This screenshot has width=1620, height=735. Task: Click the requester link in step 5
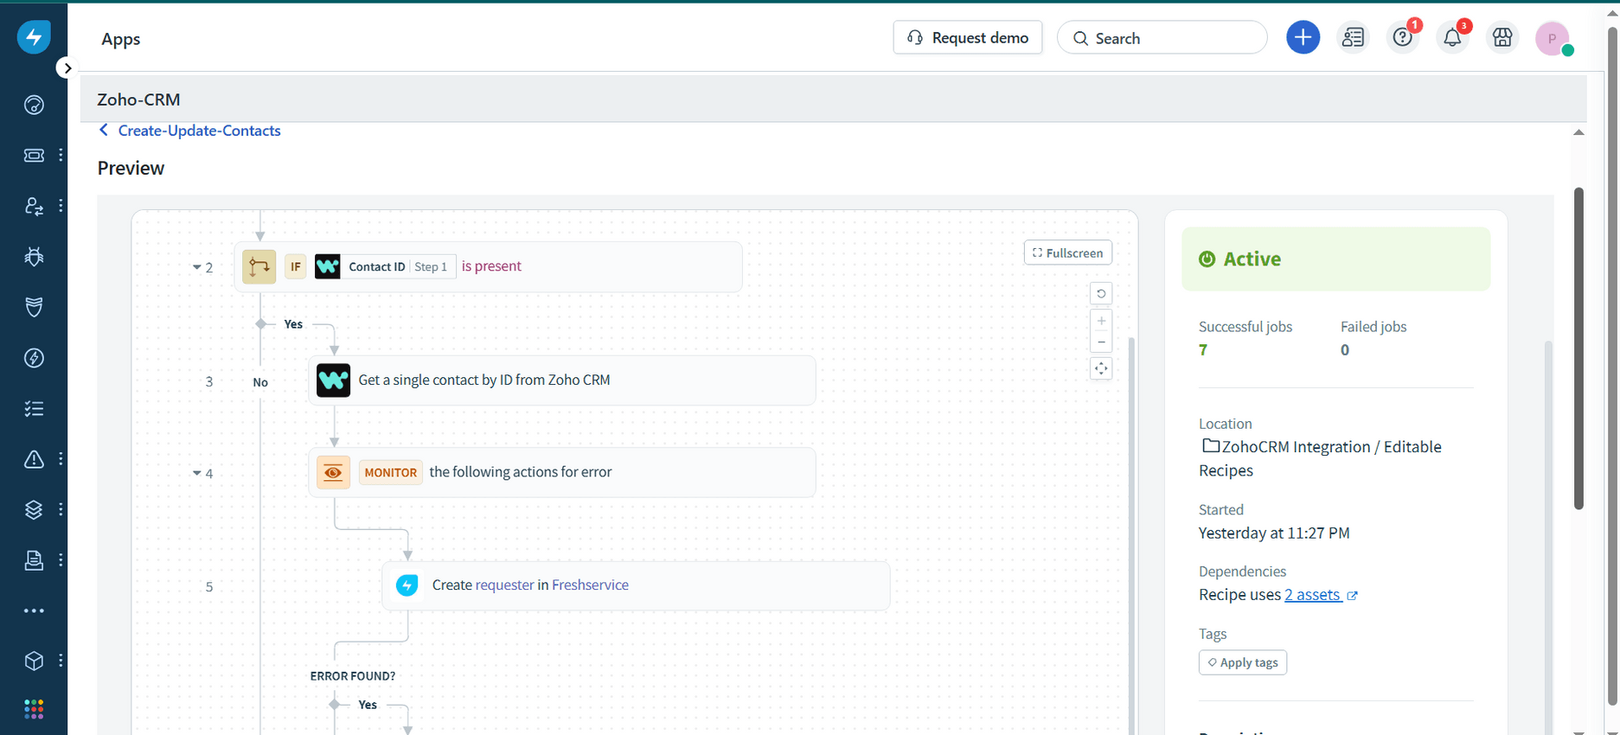[x=504, y=585]
